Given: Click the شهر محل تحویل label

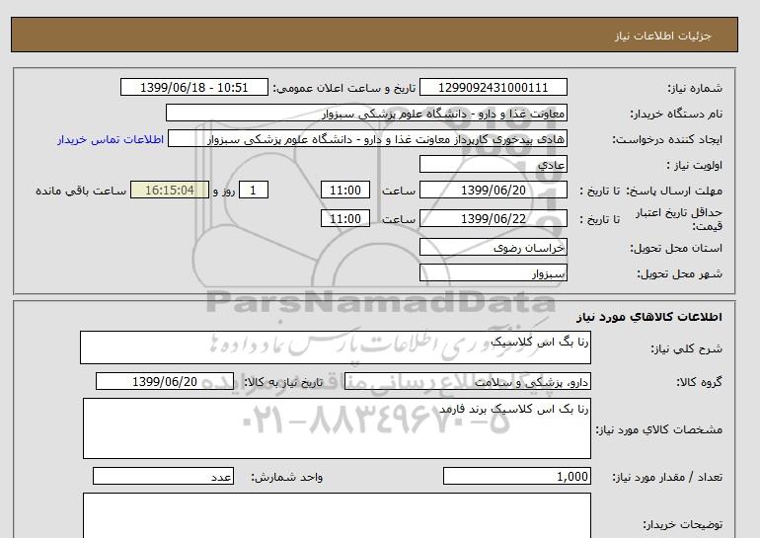Looking at the screenshot, I should (679, 273).
